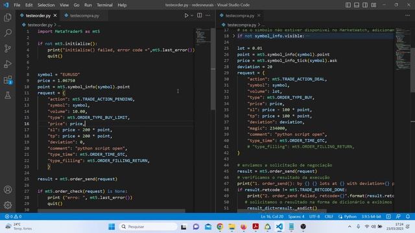Screen dimensions: 415x233
Task: Toggle Primary Side Bar visibility
Action: coord(348,5)
